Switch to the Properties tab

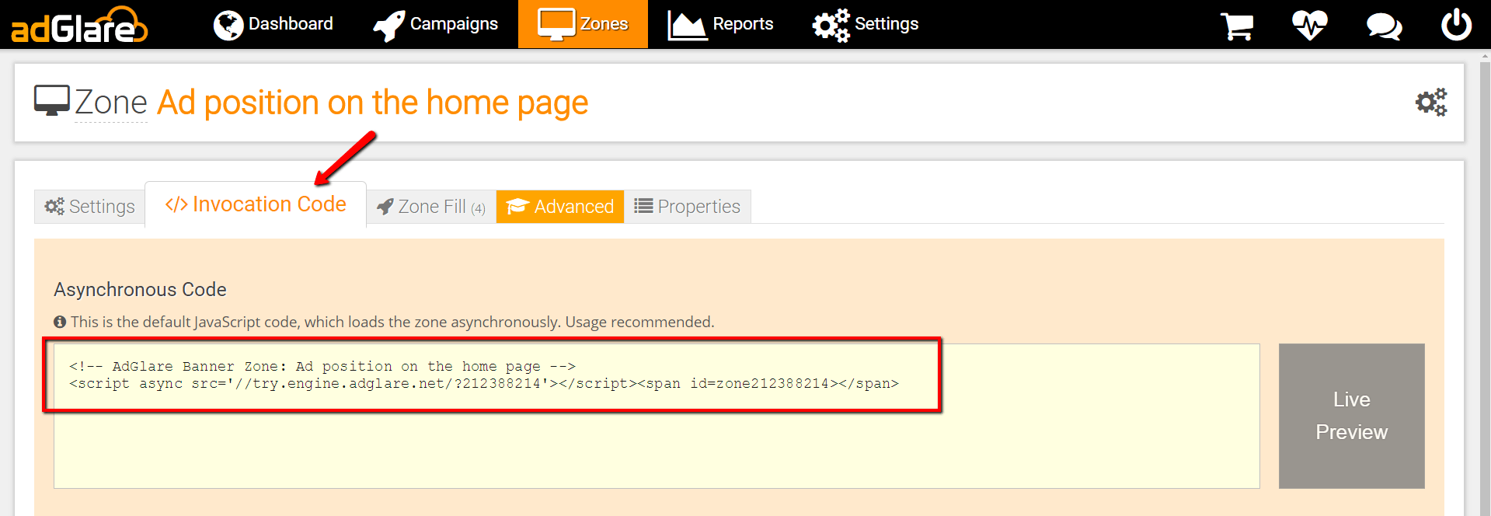coord(688,207)
